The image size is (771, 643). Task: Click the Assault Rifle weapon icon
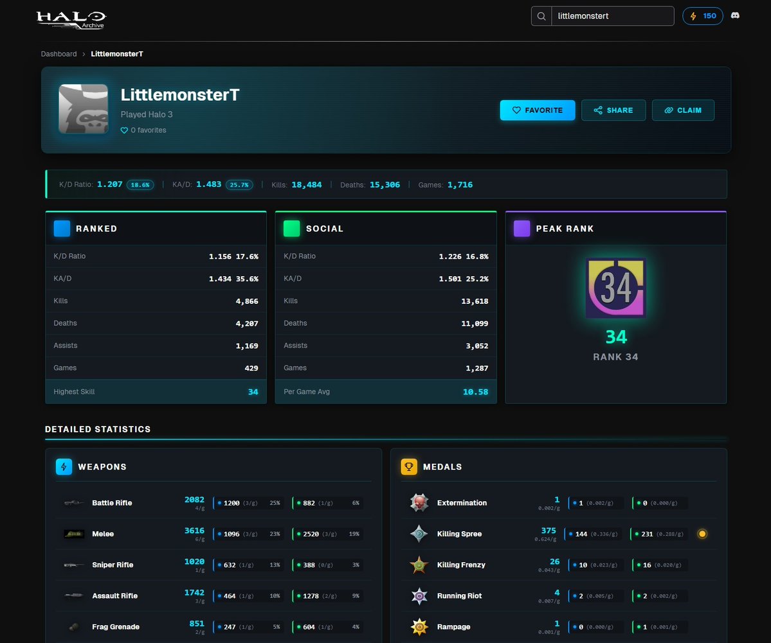74,596
